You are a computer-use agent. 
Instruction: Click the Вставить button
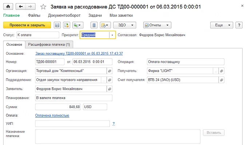coord(214,133)
